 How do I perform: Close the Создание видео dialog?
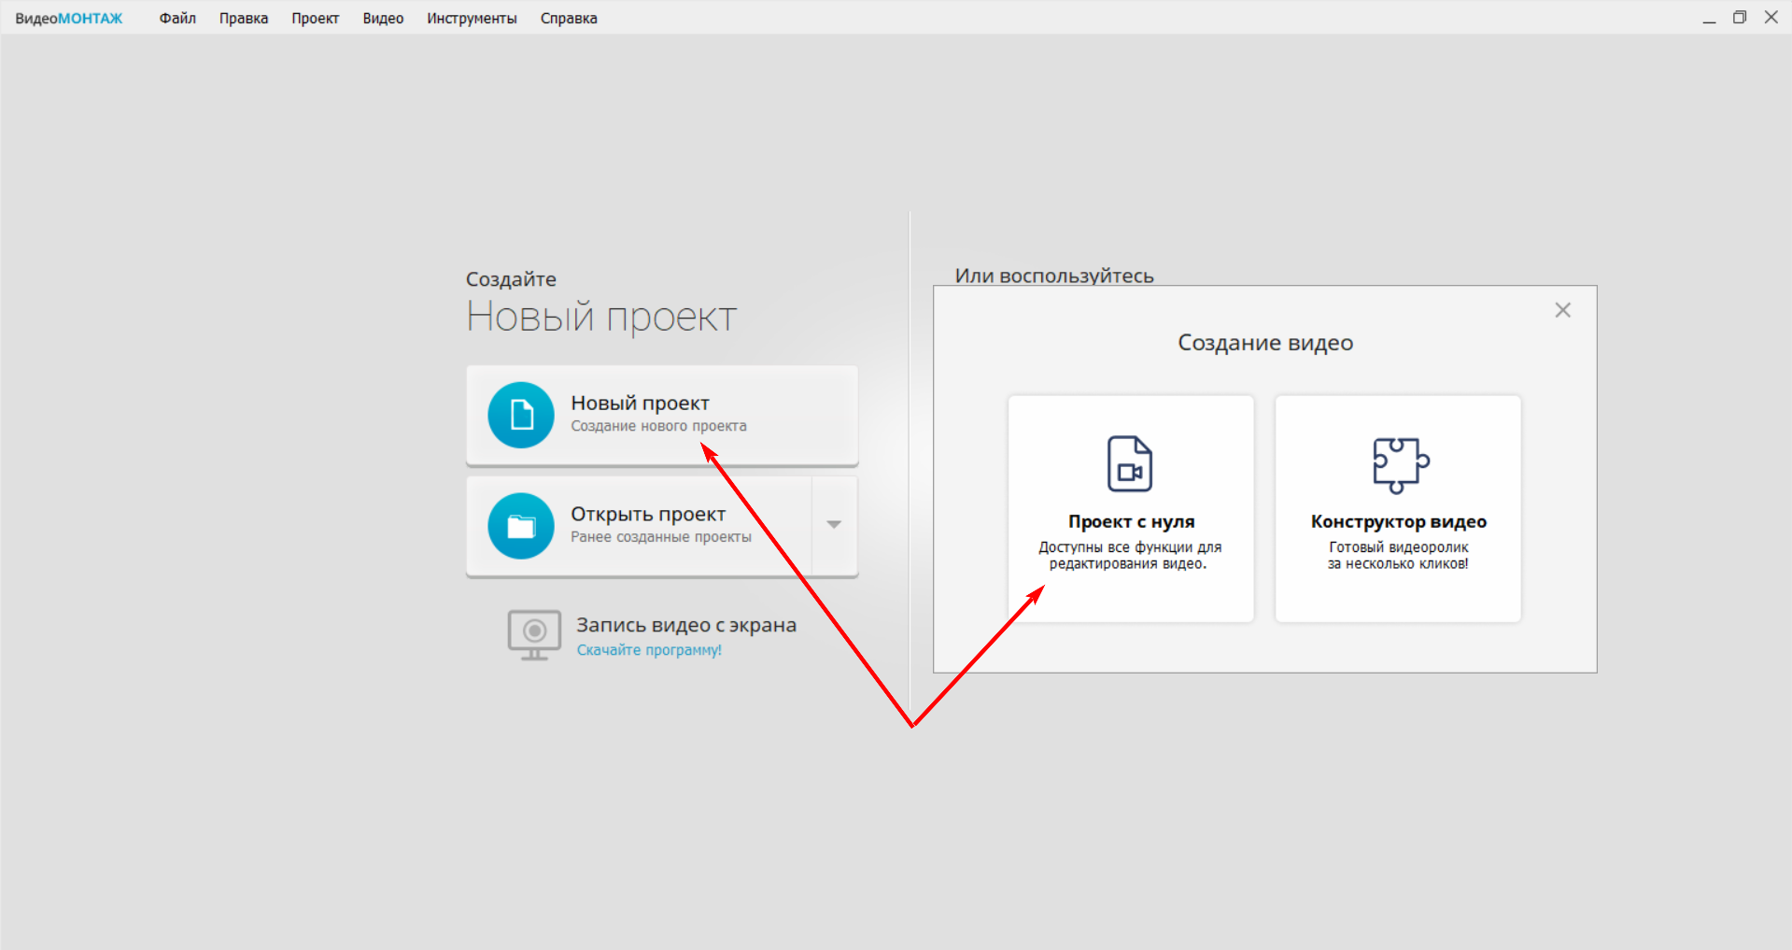pyautogui.click(x=1562, y=310)
